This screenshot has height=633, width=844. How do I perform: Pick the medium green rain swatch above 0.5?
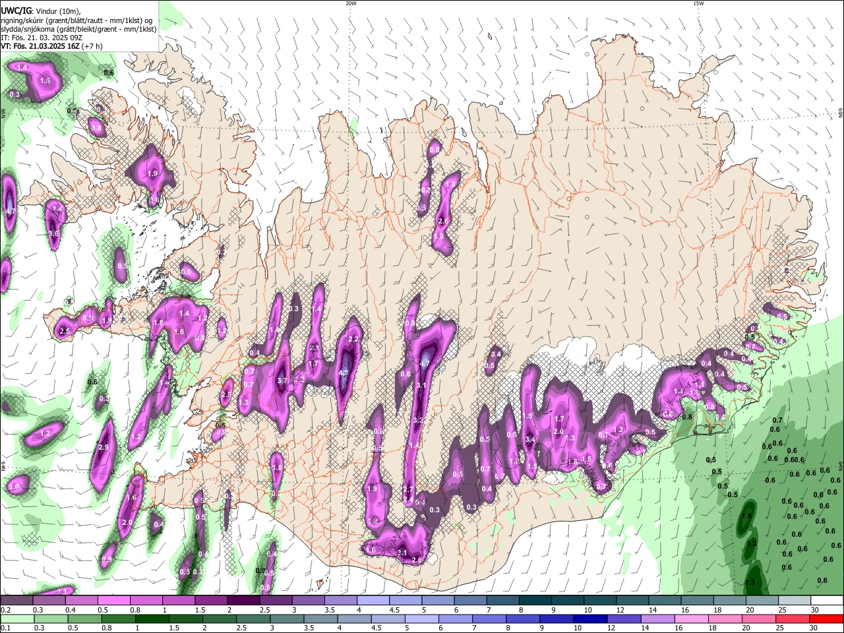tap(84, 618)
